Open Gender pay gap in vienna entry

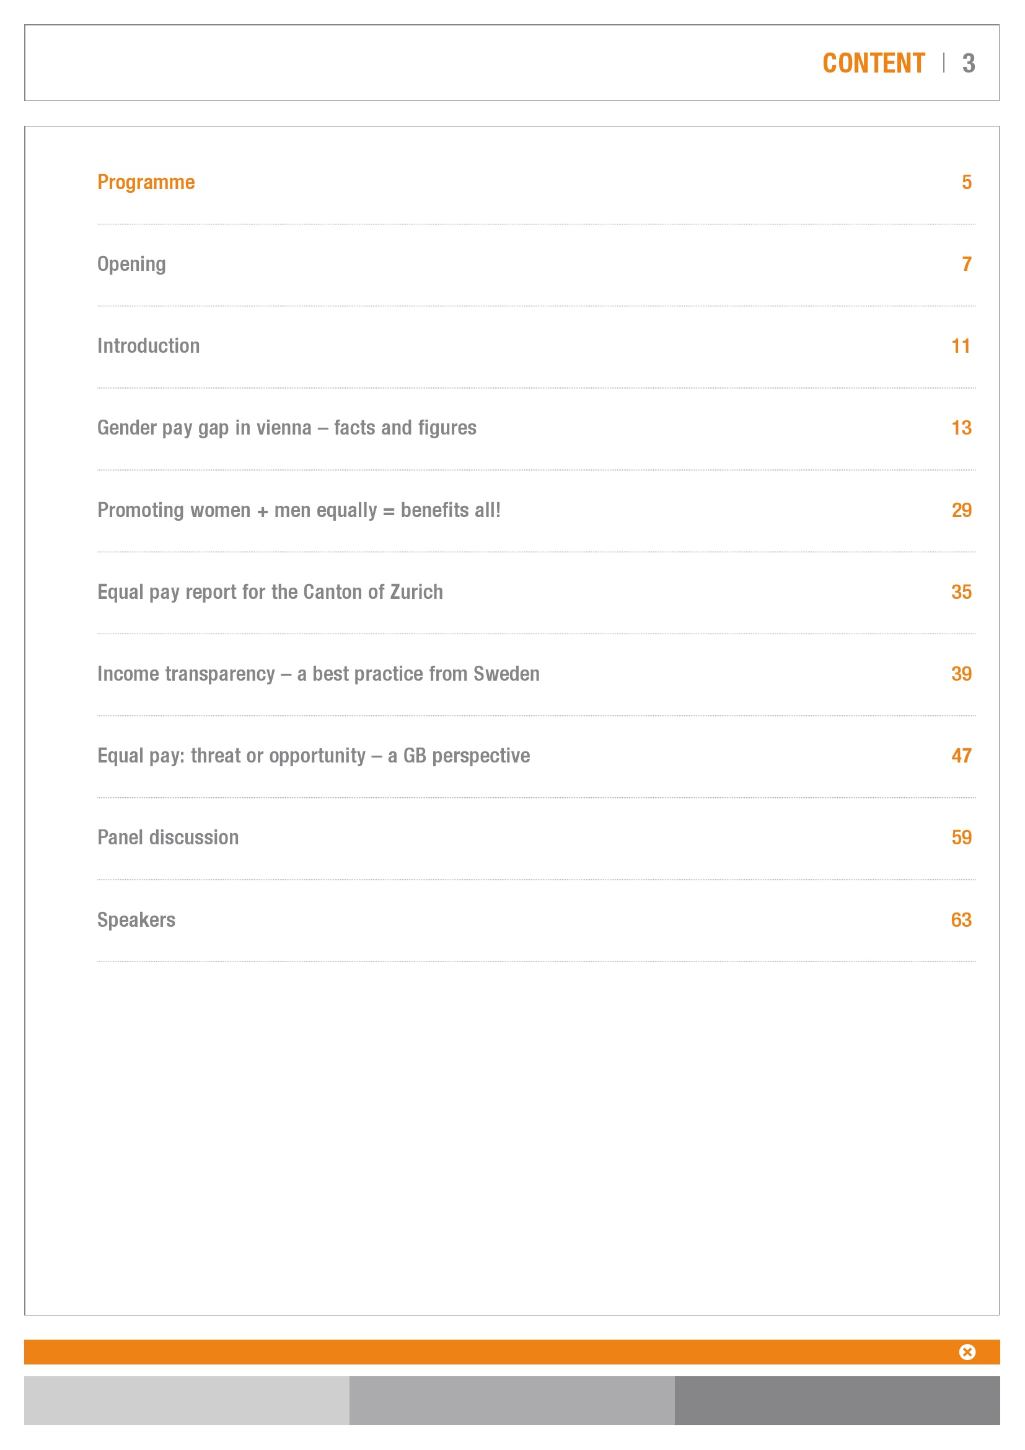(286, 428)
